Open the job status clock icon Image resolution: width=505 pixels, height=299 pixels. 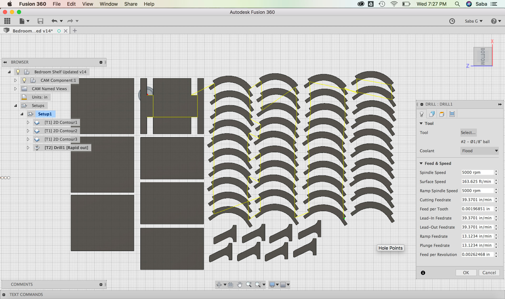coord(452,21)
